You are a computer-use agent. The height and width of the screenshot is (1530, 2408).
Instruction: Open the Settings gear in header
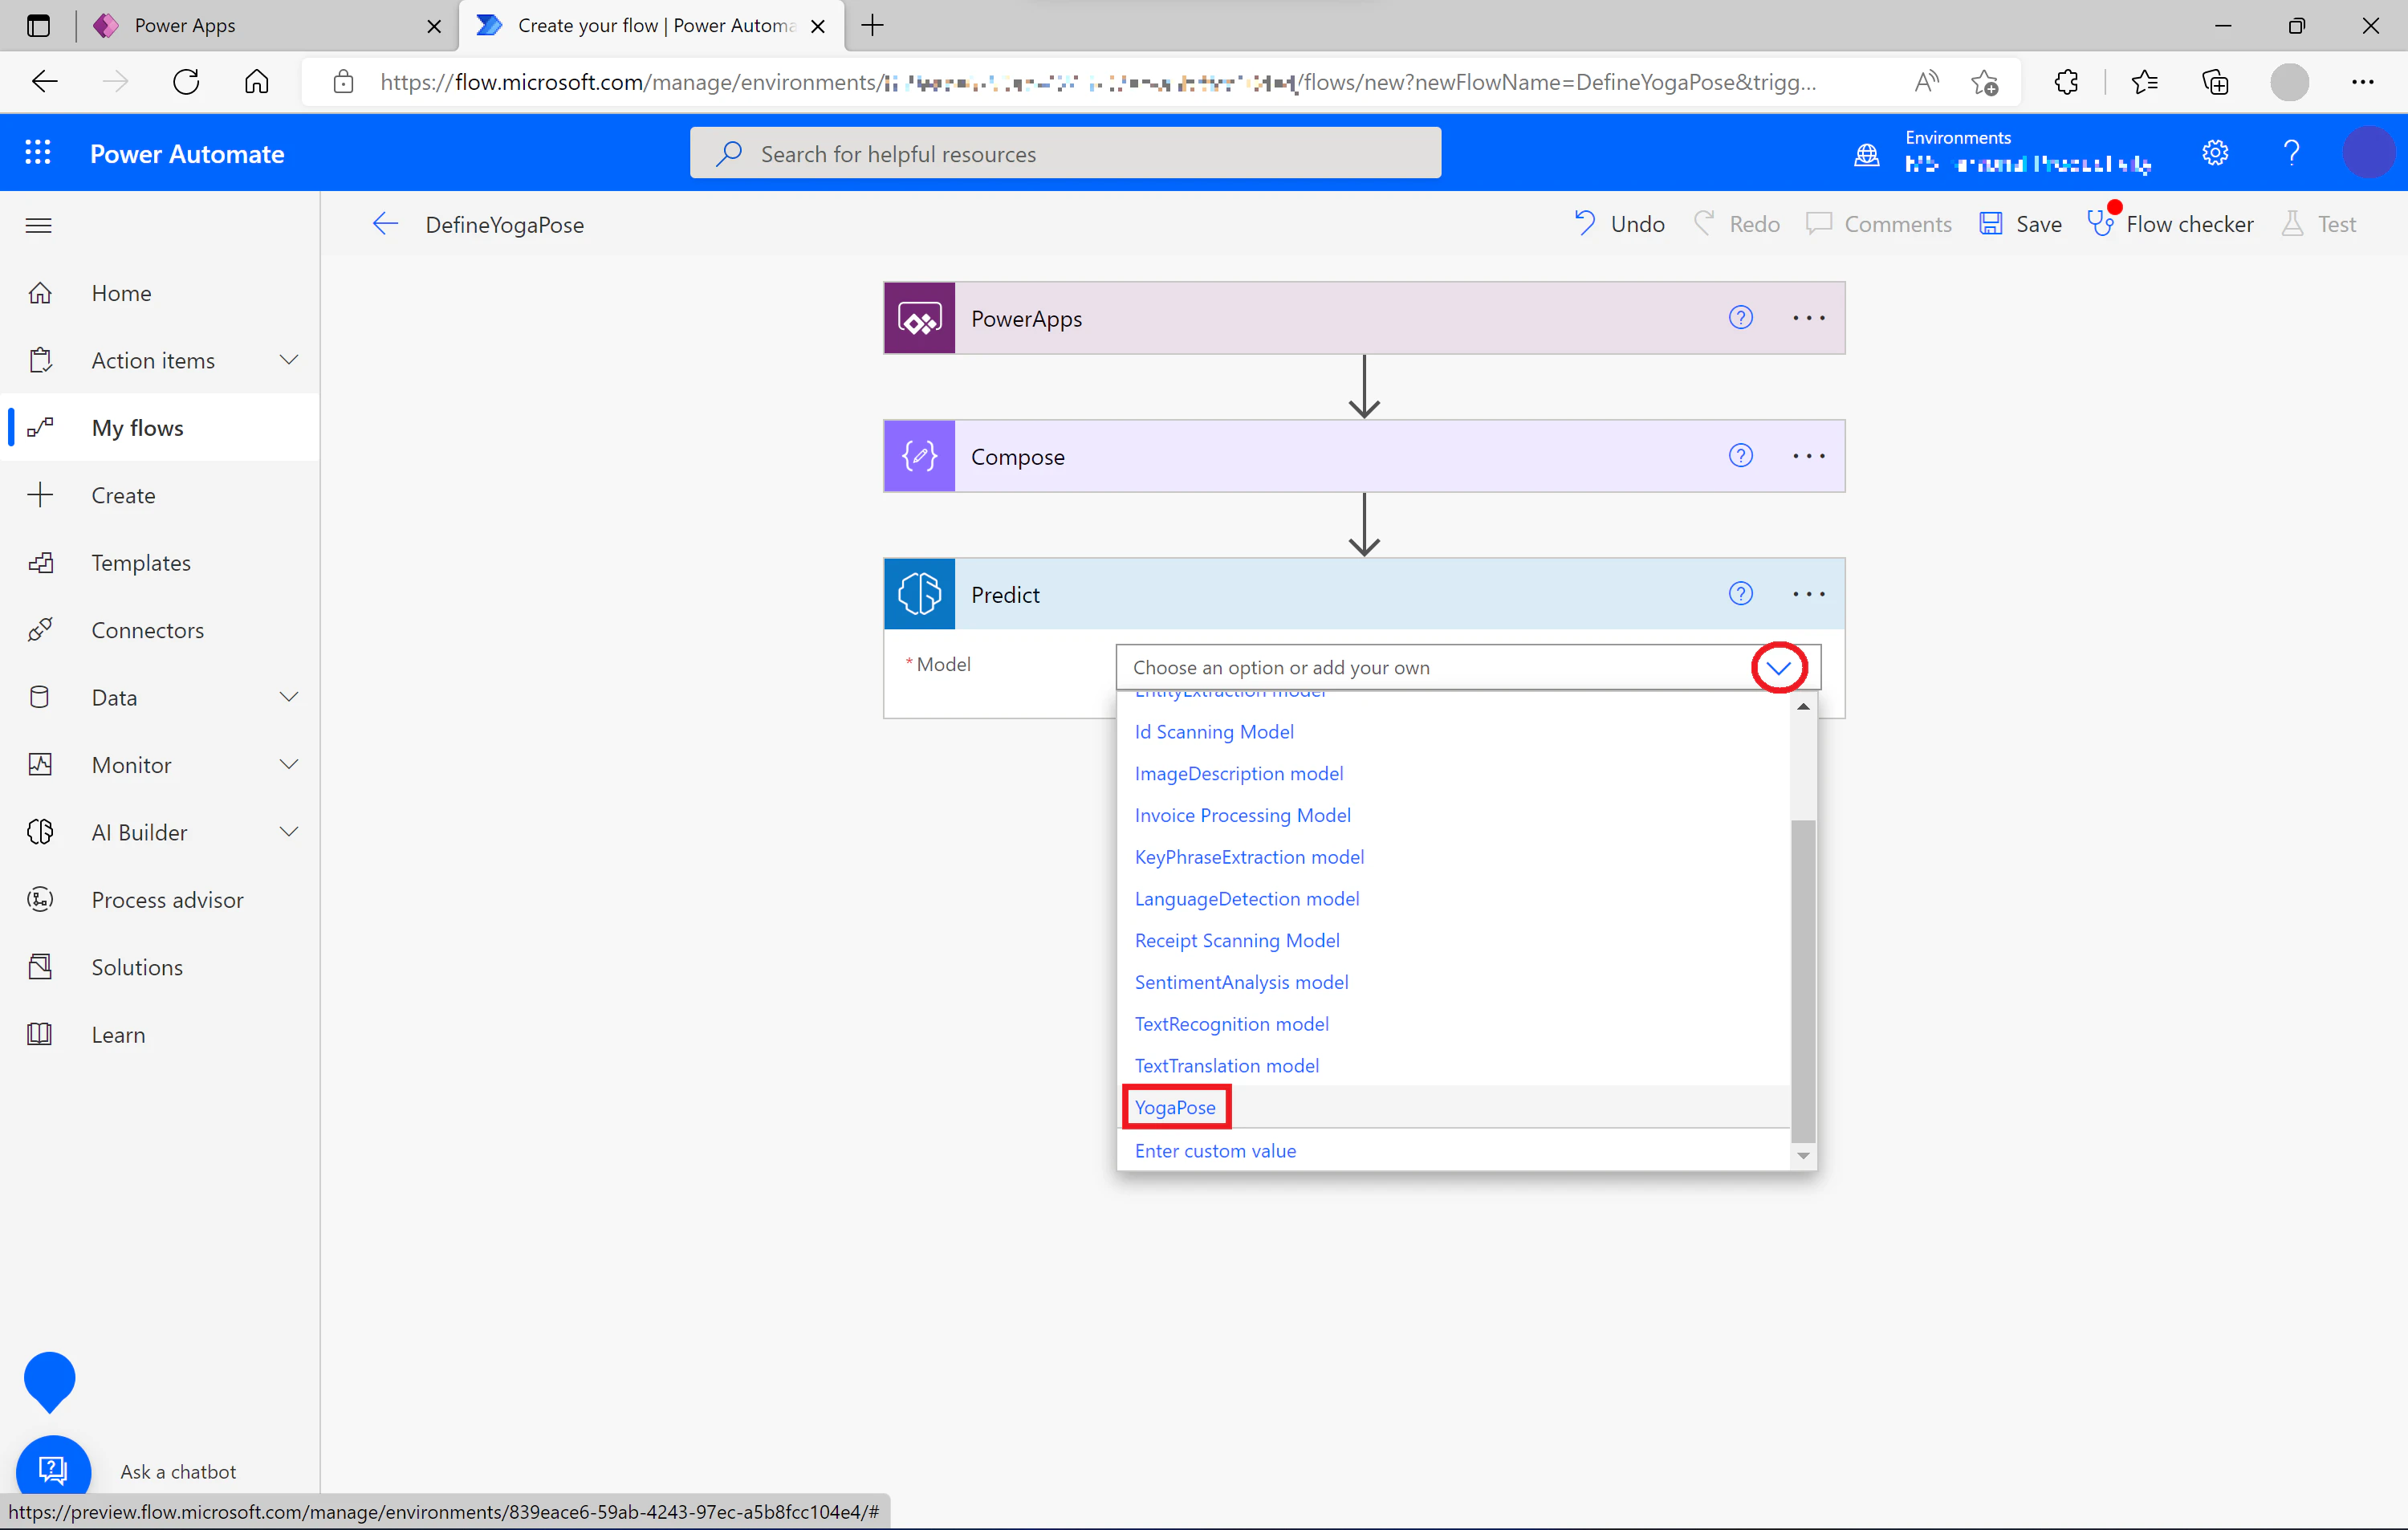pos(2215,153)
